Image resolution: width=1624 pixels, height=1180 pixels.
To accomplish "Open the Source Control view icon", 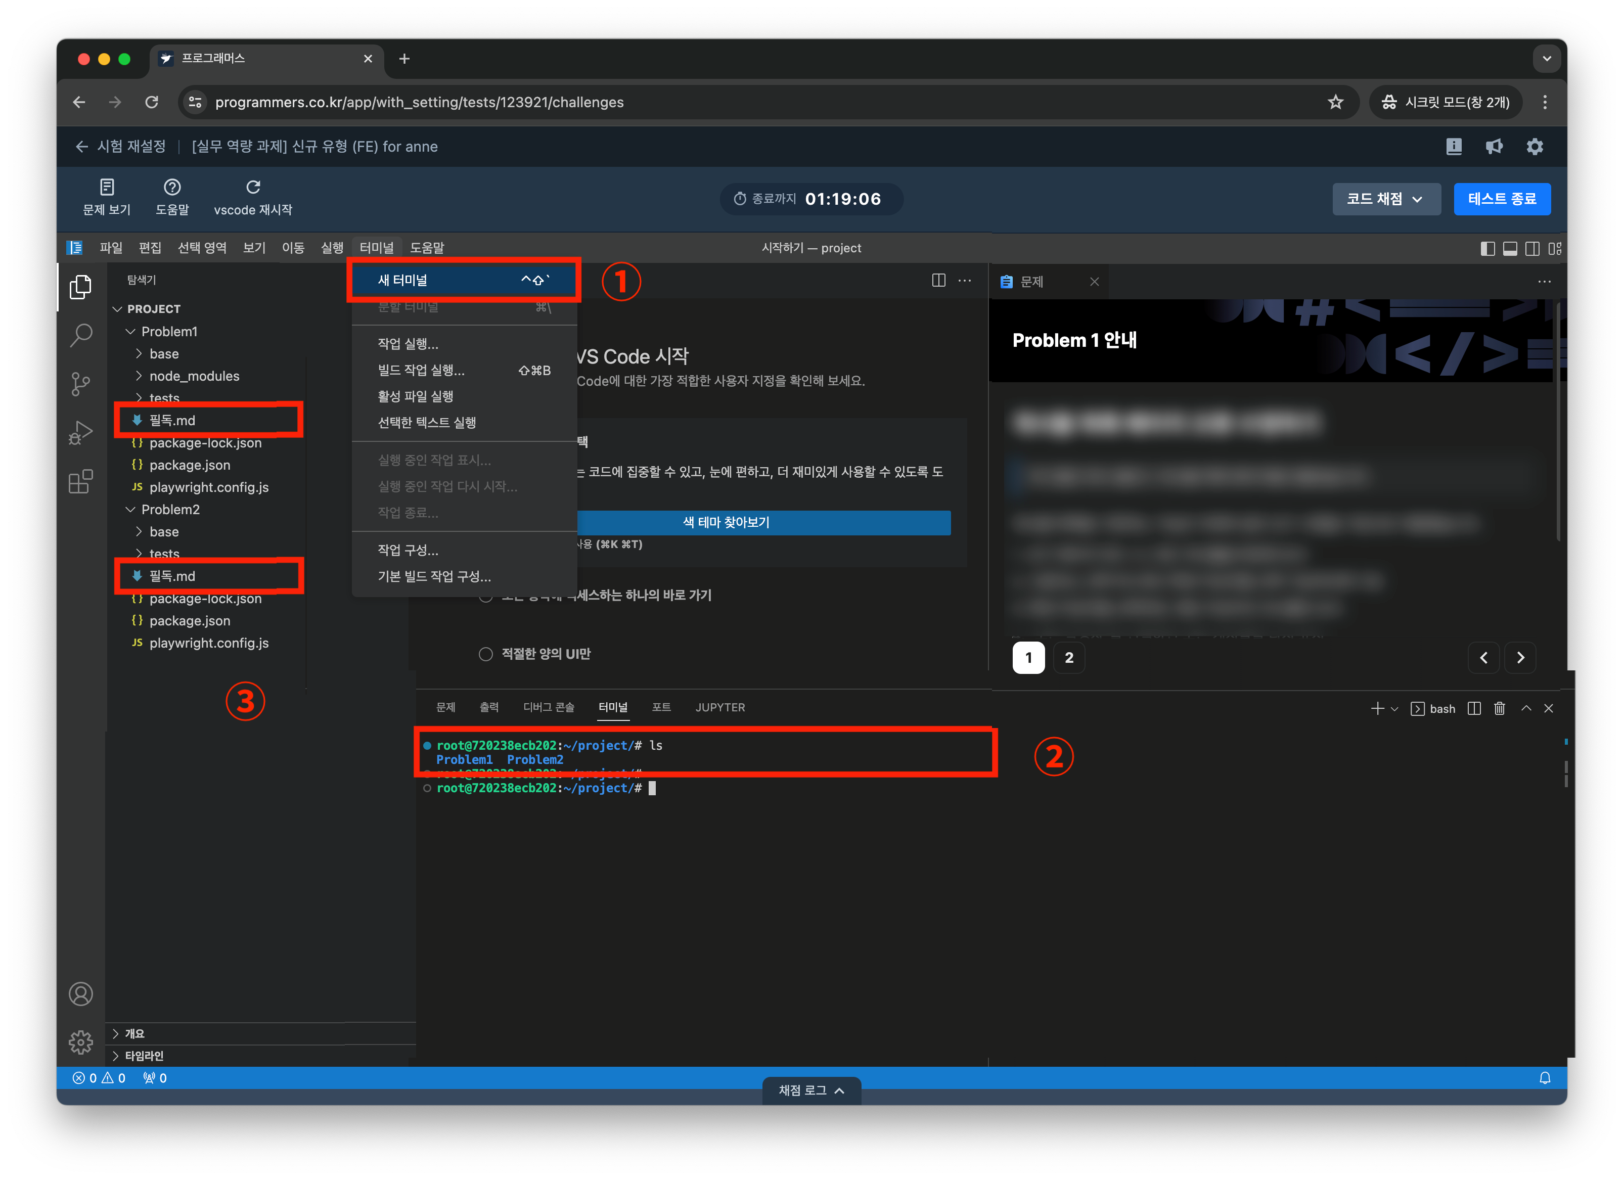I will pyautogui.click(x=81, y=384).
